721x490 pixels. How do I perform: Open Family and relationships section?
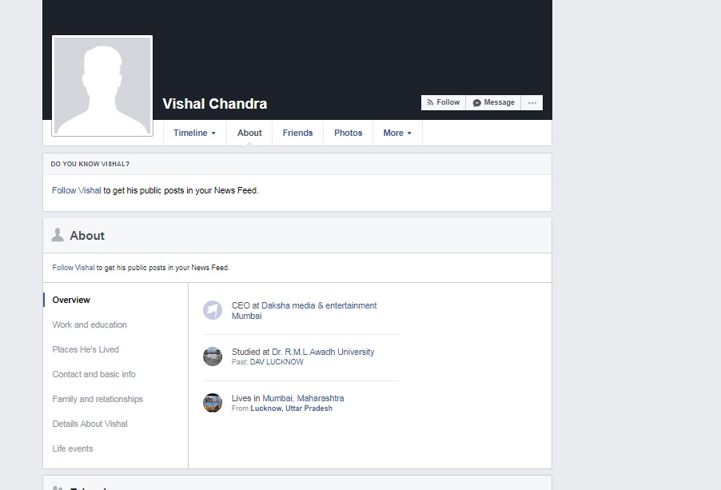pos(98,399)
